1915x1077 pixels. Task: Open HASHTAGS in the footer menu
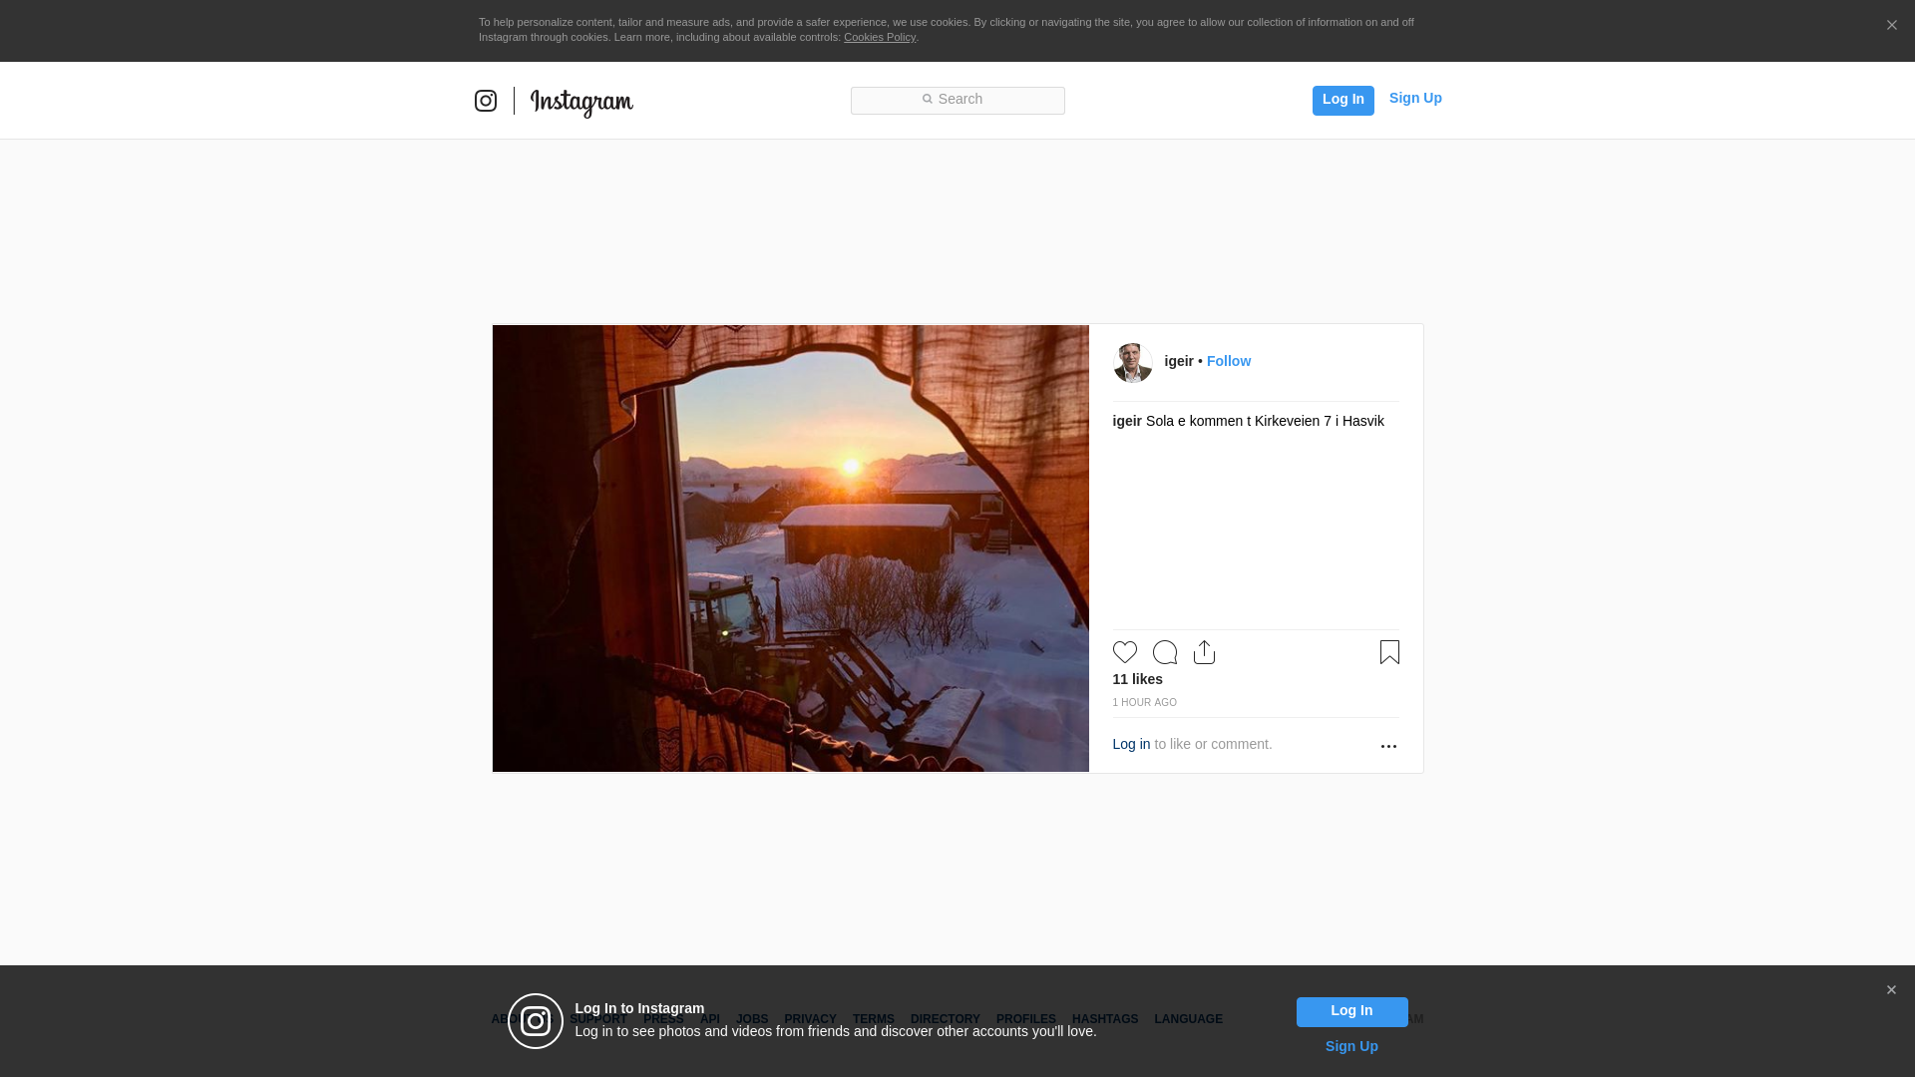(1104, 1019)
